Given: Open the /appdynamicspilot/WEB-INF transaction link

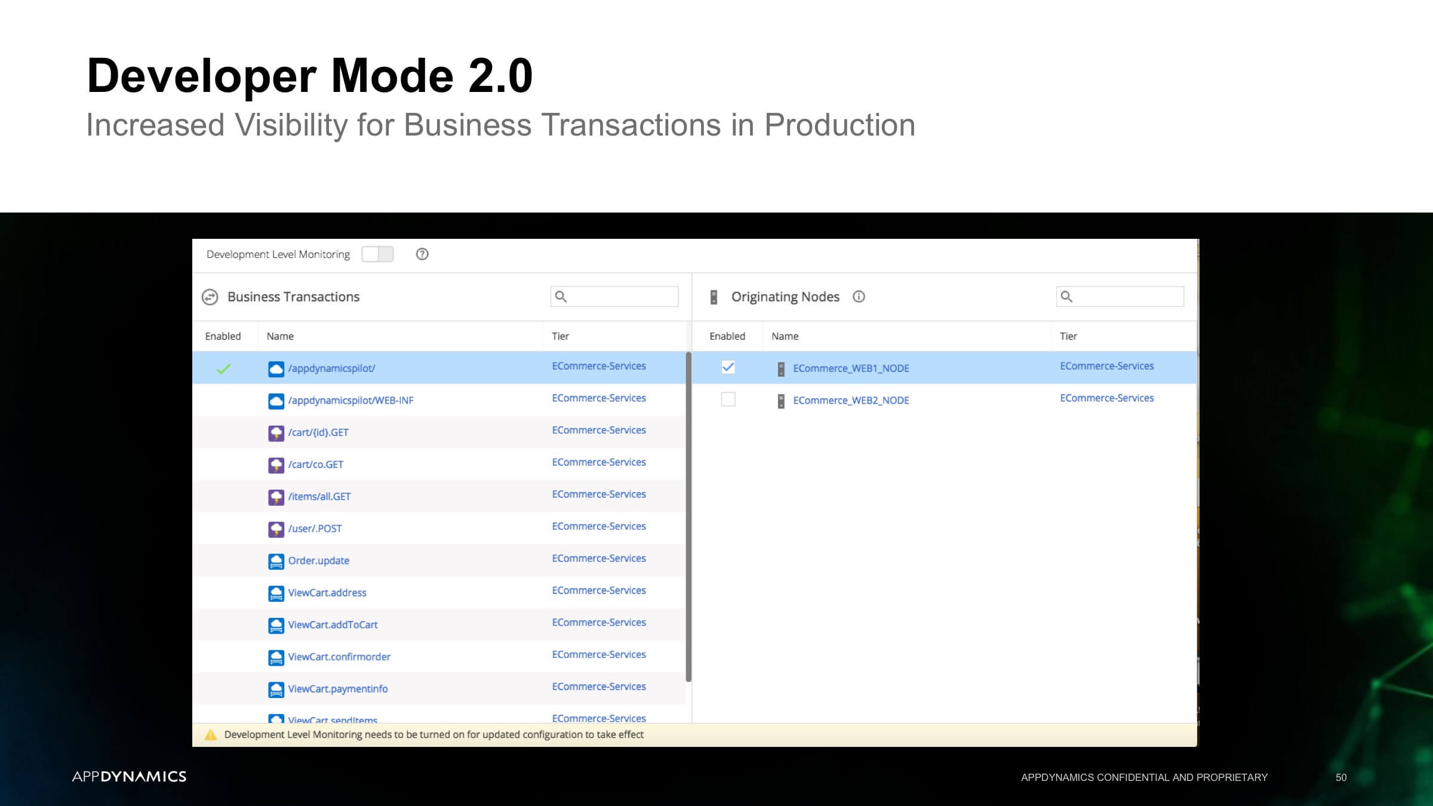Looking at the screenshot, I should point(351,401).
